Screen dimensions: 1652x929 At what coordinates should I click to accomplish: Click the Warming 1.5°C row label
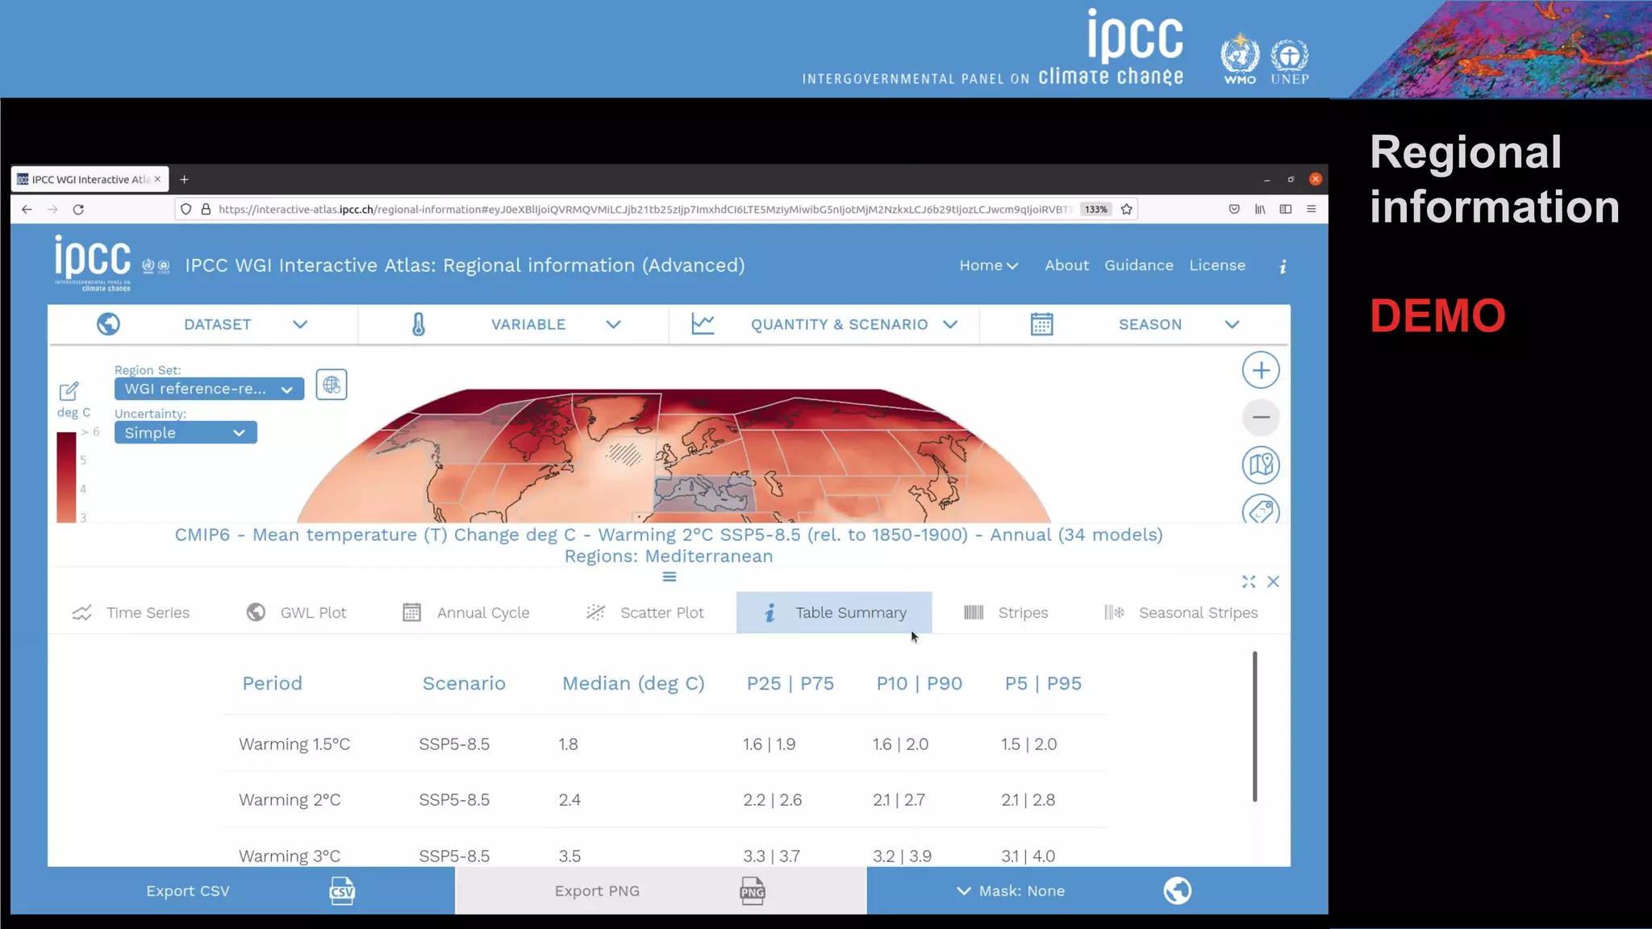coord(294,744)
